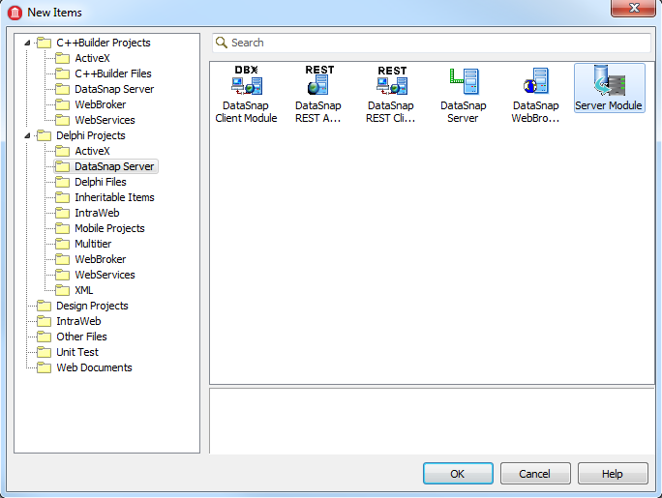Viewport: 662px width, 498px height.
Task: Open the Delphi Files category
Action: tap(101, 182)
